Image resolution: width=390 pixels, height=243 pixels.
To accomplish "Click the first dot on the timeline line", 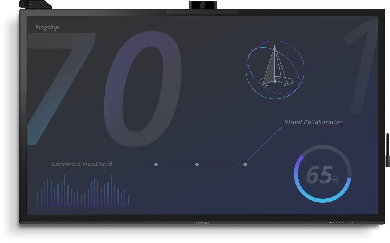I will click(156, 165).
